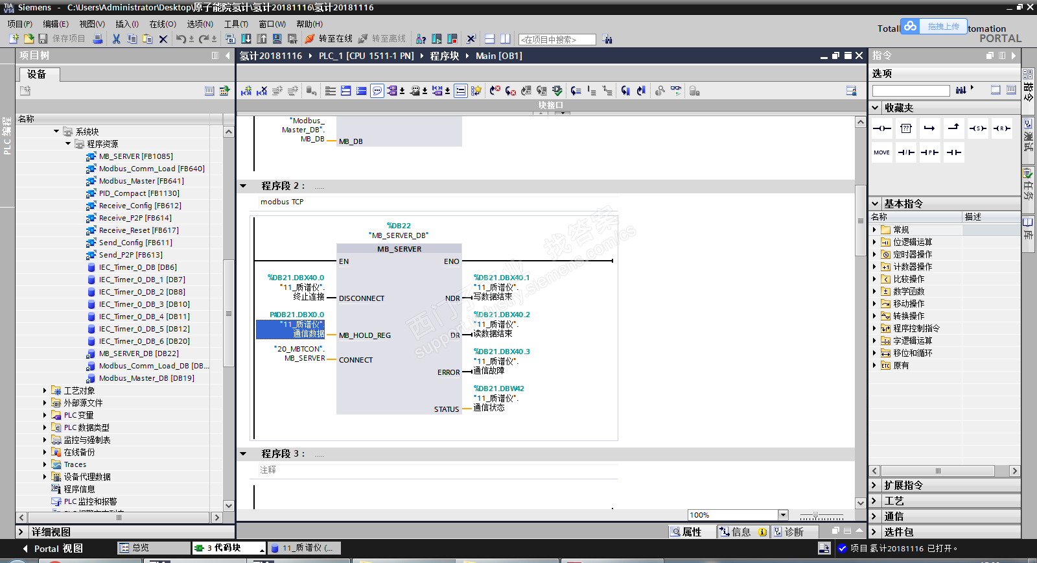Expand the 扩展指令 section
Viewport: 1037px width, 563px height.
coord(874,485)
